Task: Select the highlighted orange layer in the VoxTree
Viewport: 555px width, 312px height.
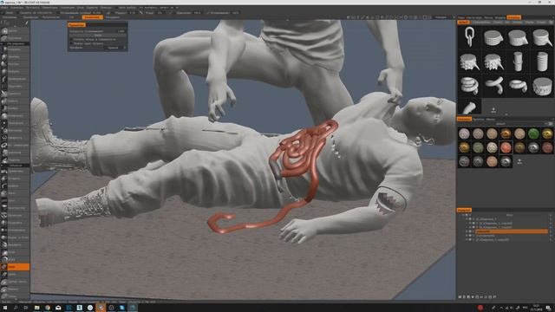Action: tap(511, 231)
